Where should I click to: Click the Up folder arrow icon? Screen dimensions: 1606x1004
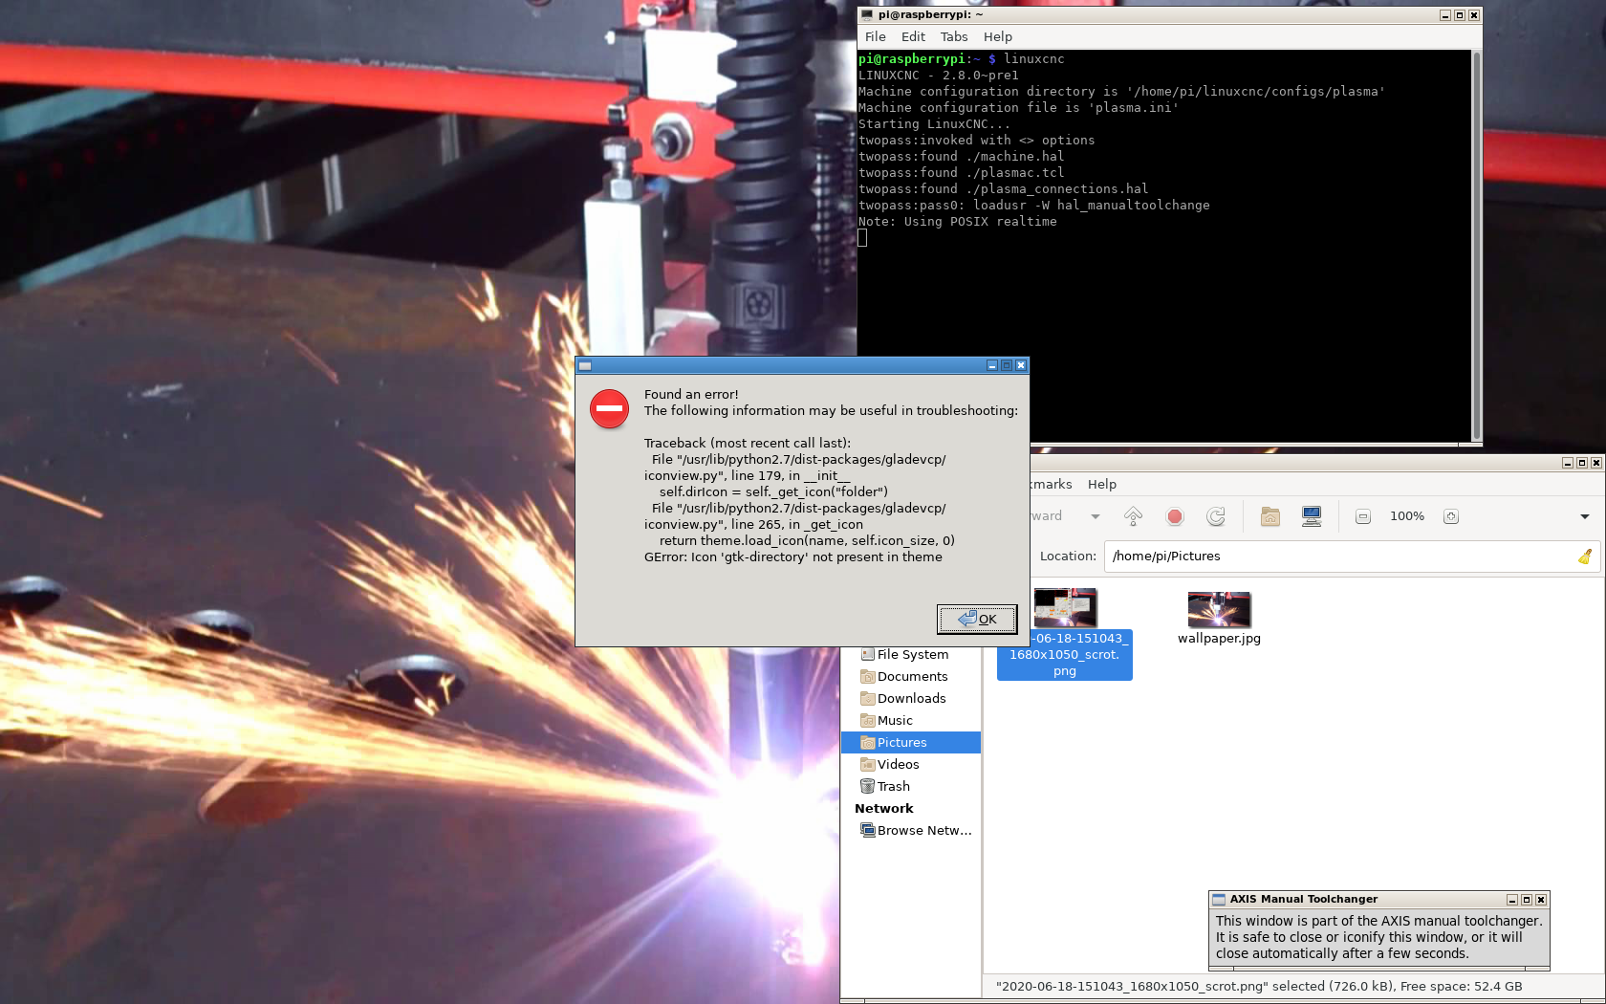(x=1134, y=516)
